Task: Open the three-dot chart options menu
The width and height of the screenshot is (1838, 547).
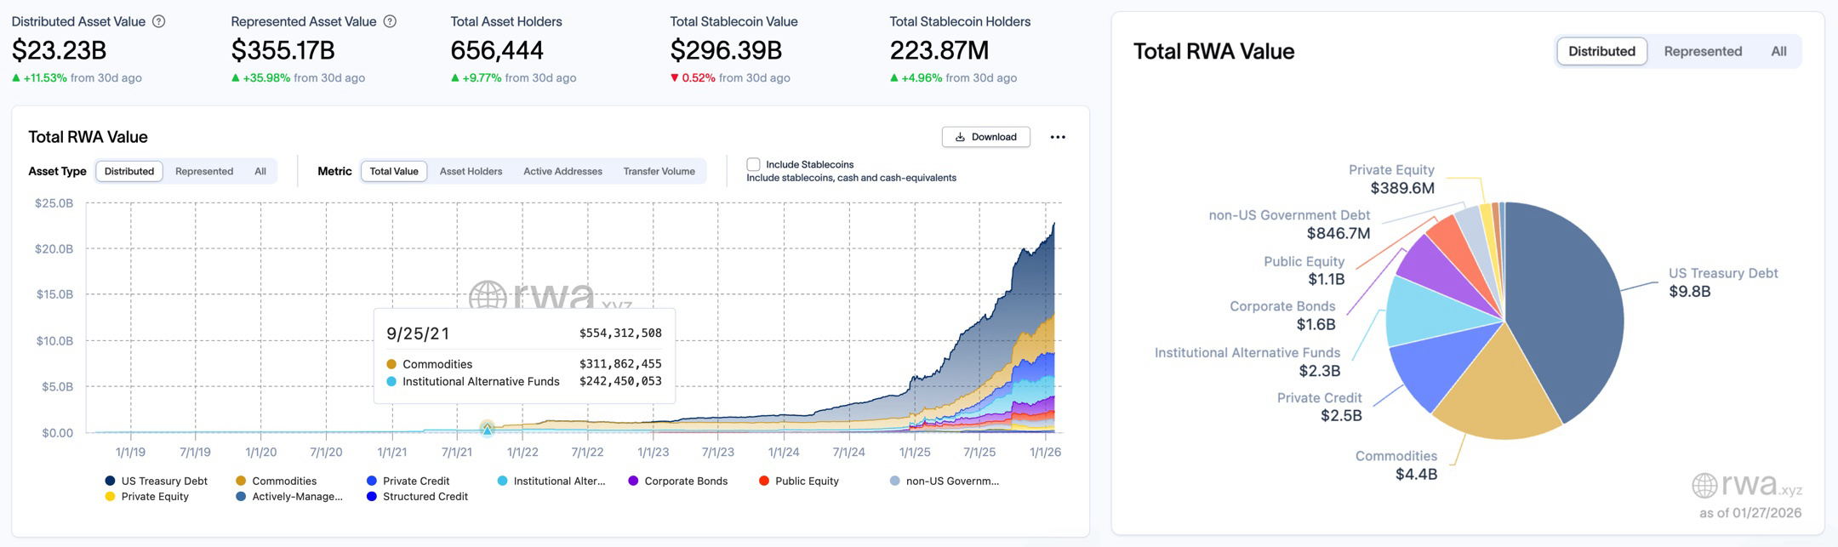Action: (x=1058, y=137)
